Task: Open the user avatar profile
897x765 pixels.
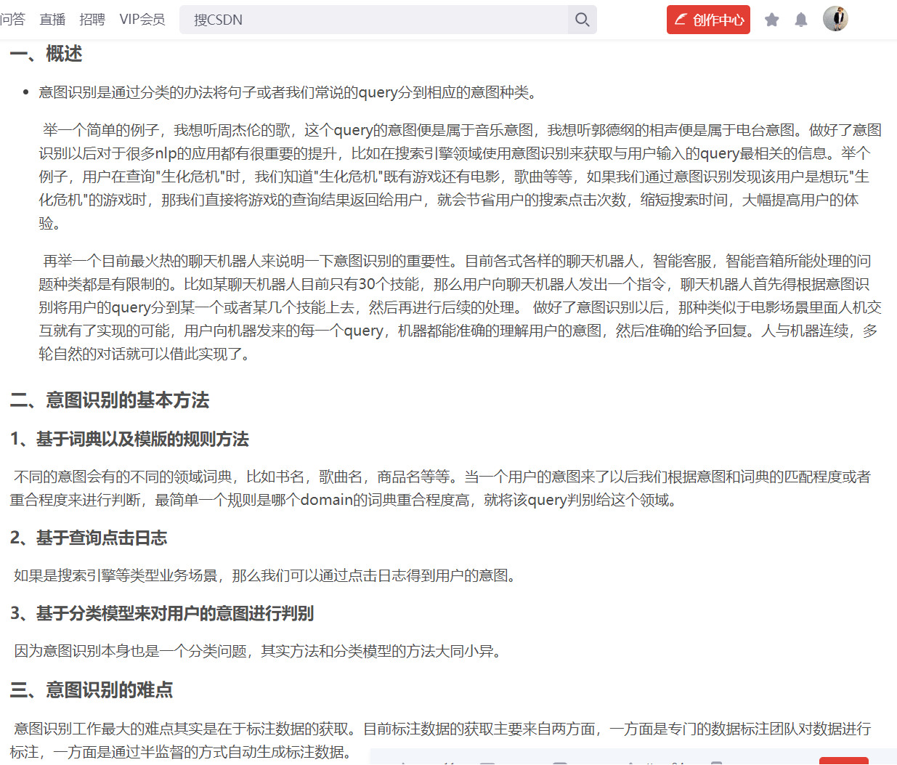Action: (835, 19)
